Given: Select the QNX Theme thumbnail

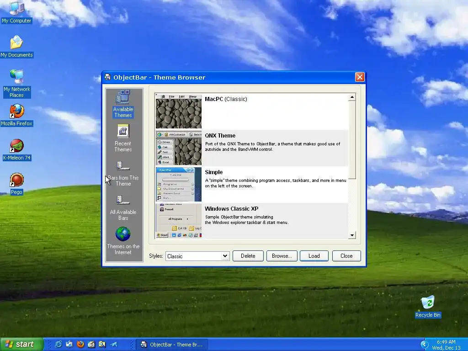Looking at the screenshot, I should (x=179, y=149).
